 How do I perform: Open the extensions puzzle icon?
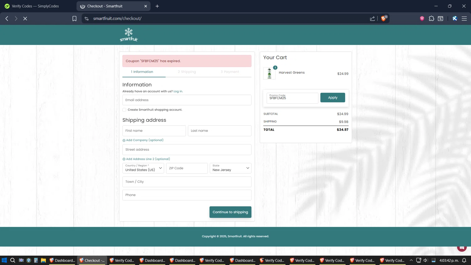tap(431, 19)
